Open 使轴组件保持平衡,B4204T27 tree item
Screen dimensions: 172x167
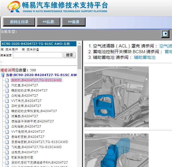point(32,121)
